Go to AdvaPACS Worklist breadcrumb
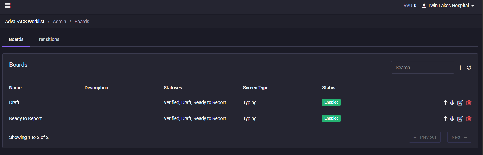 coord(25,22)
